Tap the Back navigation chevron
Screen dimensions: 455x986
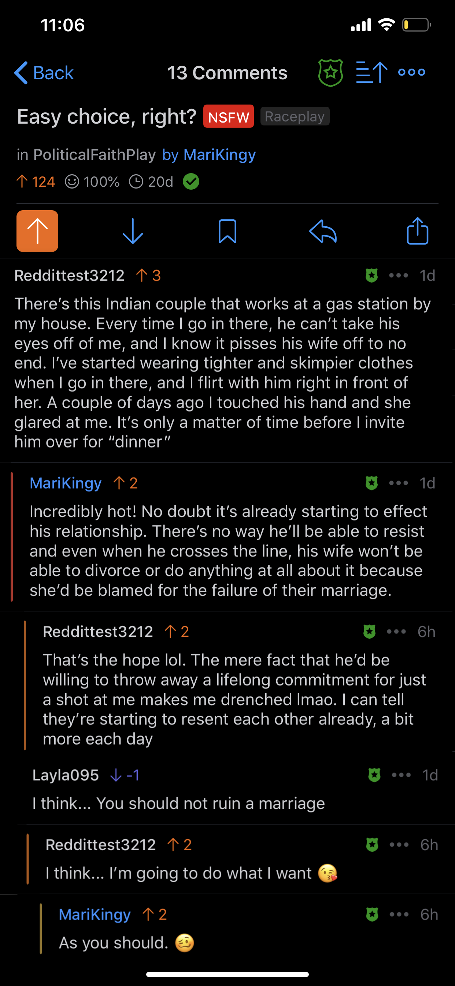(x=22, y=73)
